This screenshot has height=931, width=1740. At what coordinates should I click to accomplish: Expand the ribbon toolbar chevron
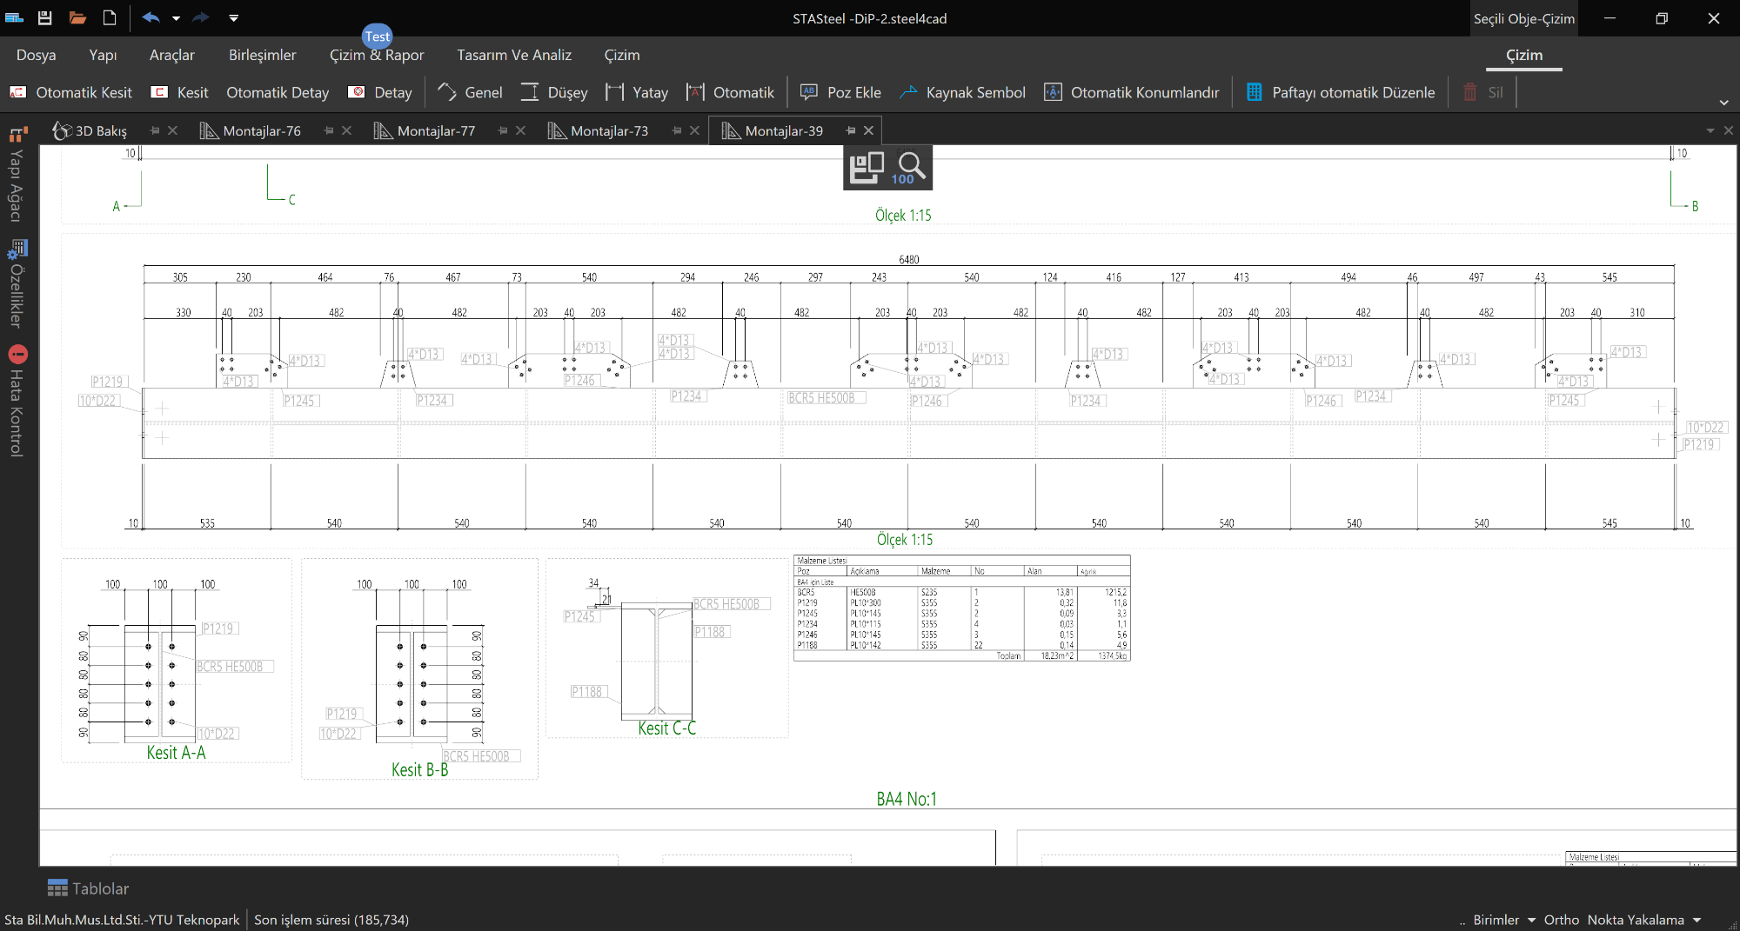[1723, 103]
